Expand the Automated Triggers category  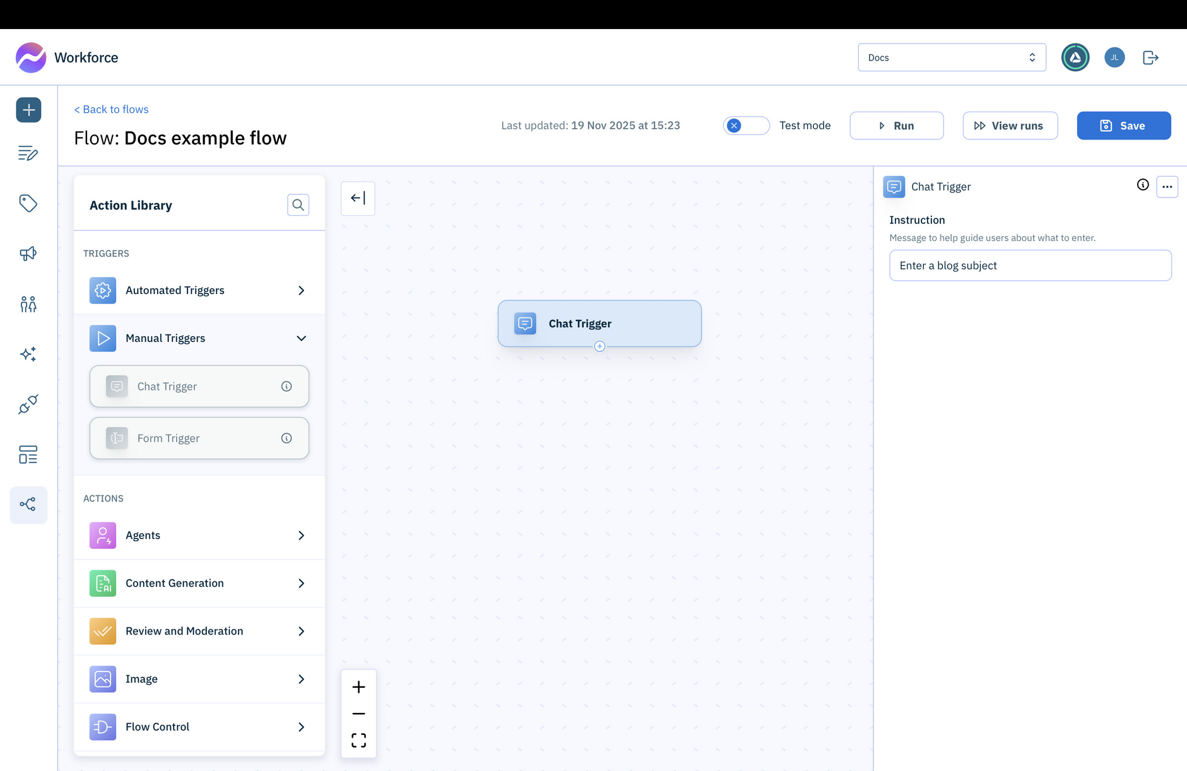[x=301, y=290]
